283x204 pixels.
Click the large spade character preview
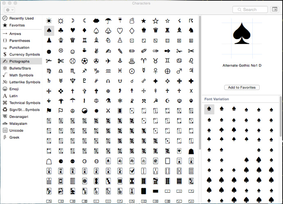[x=242, y=33]
